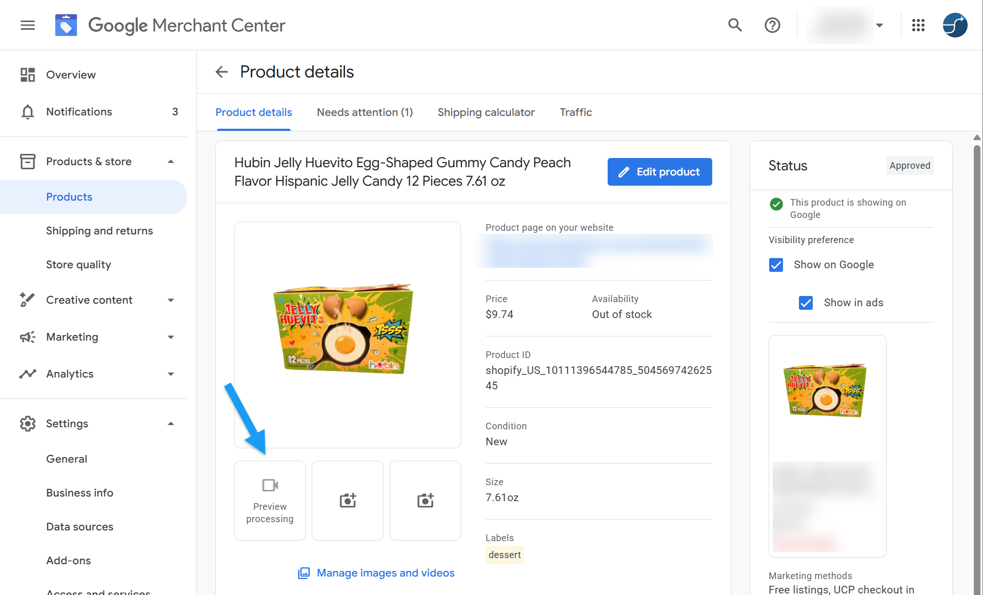Open the video Preview processing tile
The height and width of the screenshot is (595, 983).
[x=270, y=501]
